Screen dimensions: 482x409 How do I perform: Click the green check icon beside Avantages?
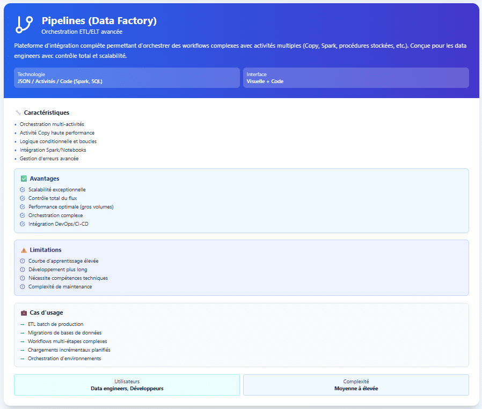(x=24, y=179)
